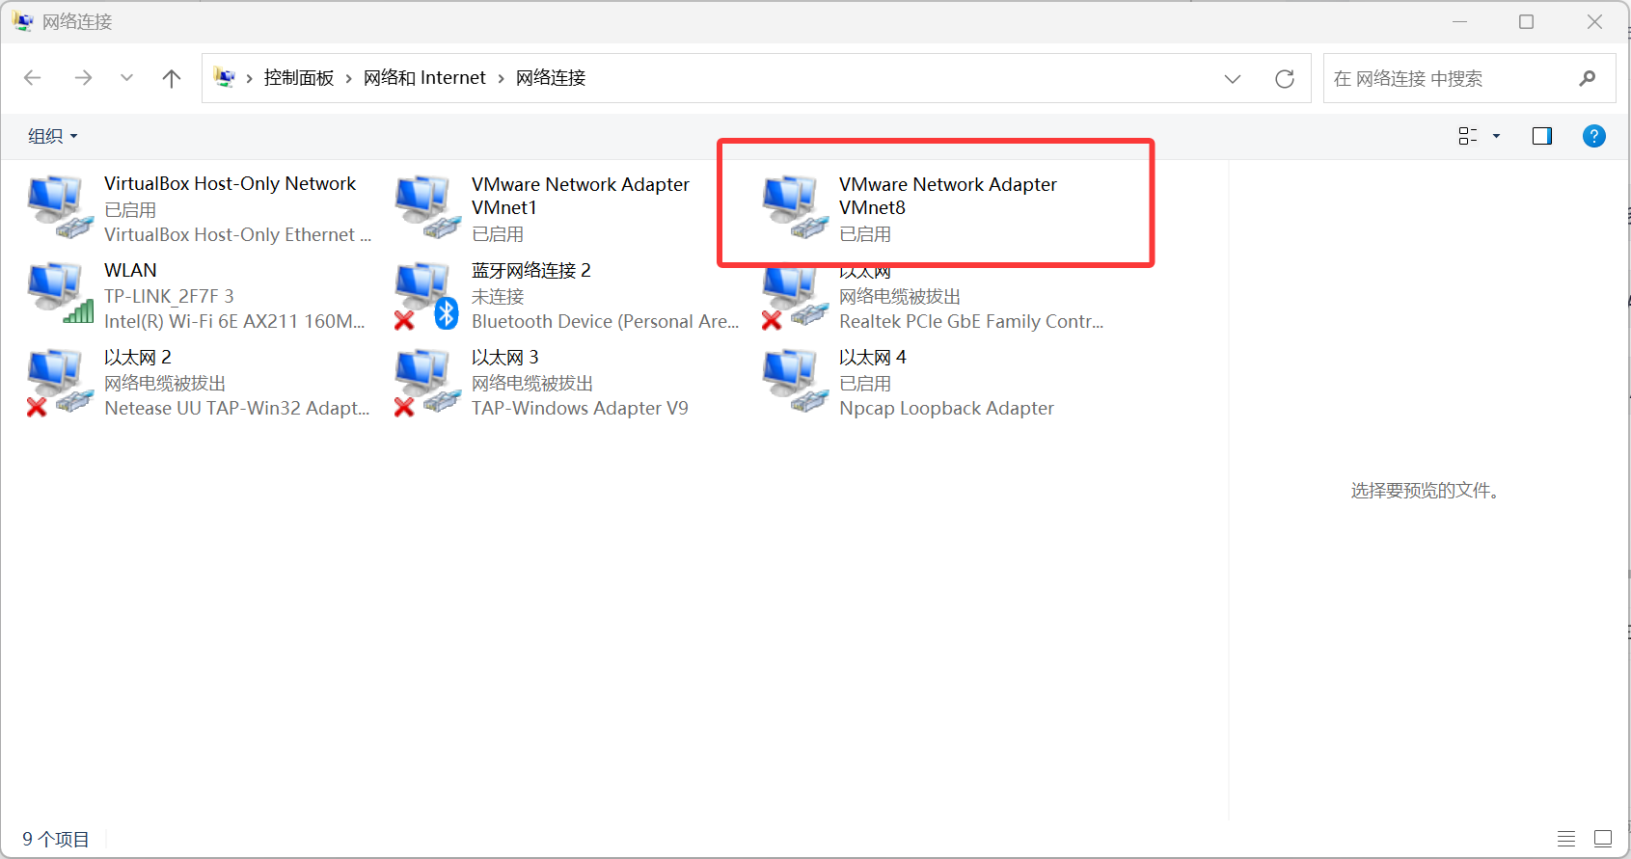
Task: Go forward with the right arrow
Action: (84, 78)
